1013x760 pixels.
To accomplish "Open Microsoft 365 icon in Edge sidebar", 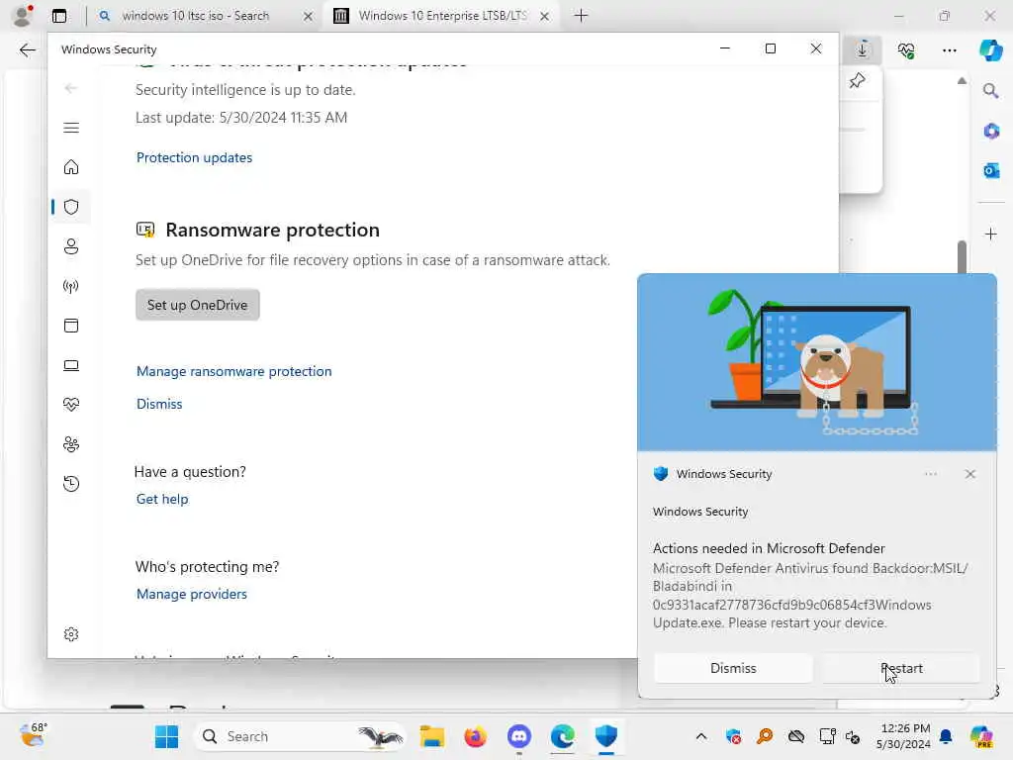I will (991, 131).
